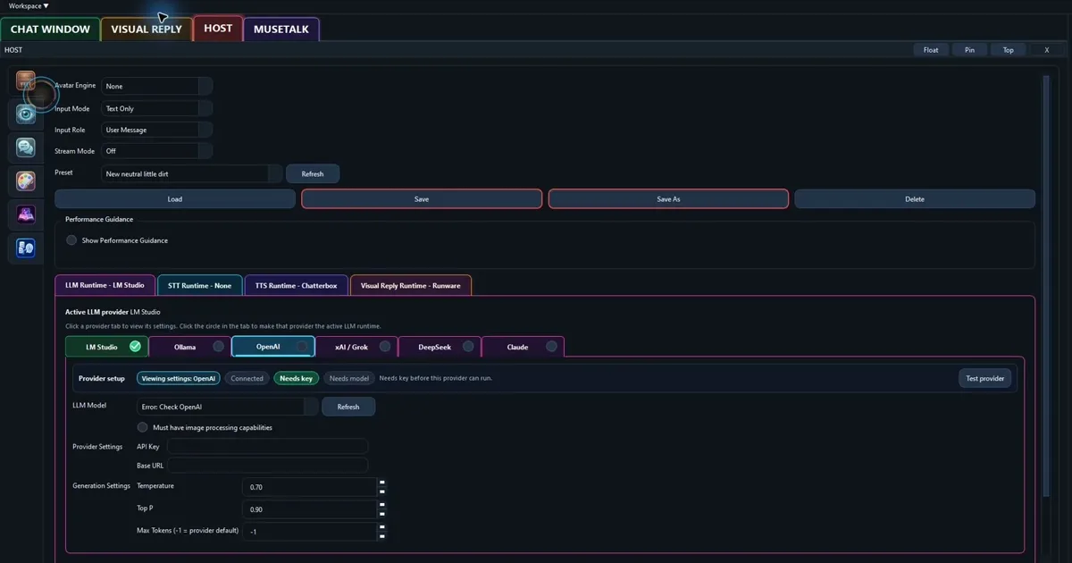The image size is (1072, 563).
Task: Click the Needs model status badge
Action: tap(348, 378)
